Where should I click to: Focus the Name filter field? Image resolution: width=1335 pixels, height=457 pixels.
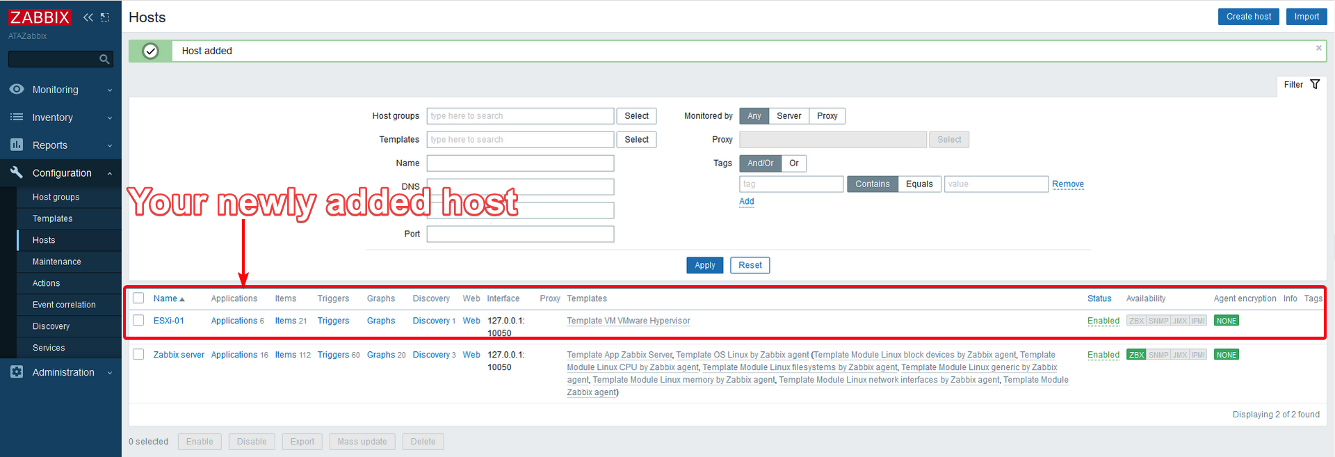point(520,163)
